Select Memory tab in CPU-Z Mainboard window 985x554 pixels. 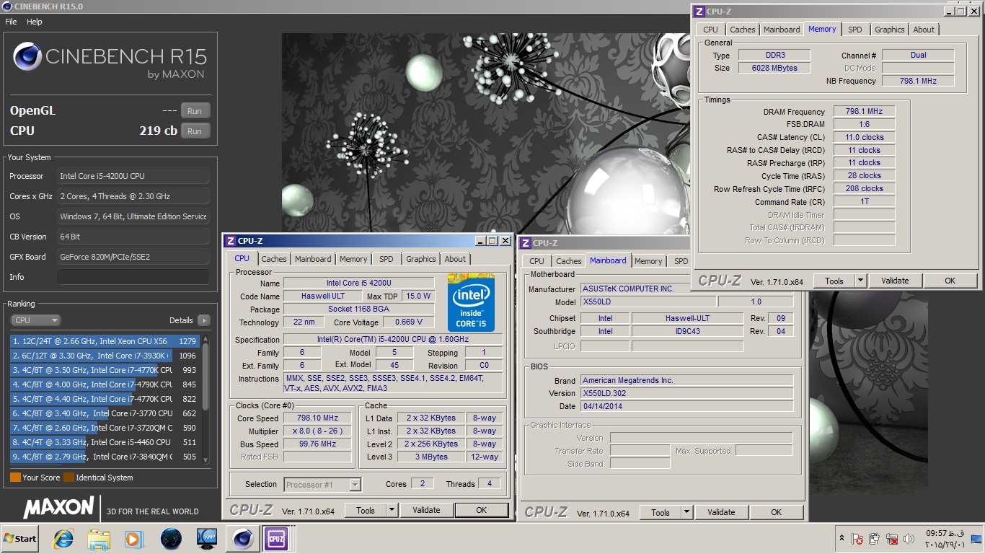point(648,261)
